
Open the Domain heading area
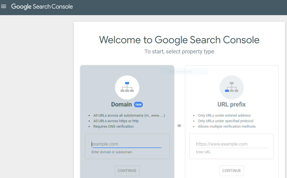[121, 105]
